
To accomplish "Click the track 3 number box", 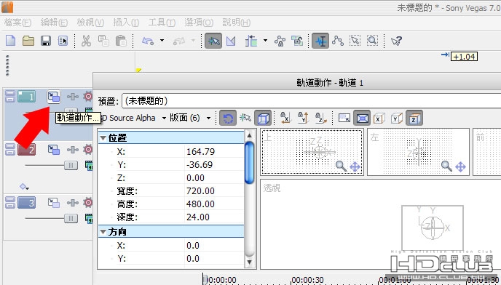I will pos(26,203).
